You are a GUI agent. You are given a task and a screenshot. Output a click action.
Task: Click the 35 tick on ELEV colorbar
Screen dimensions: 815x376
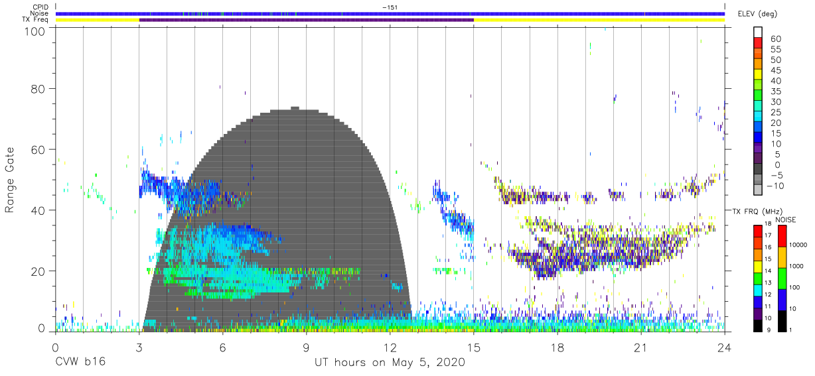click(x=775, y=92)
